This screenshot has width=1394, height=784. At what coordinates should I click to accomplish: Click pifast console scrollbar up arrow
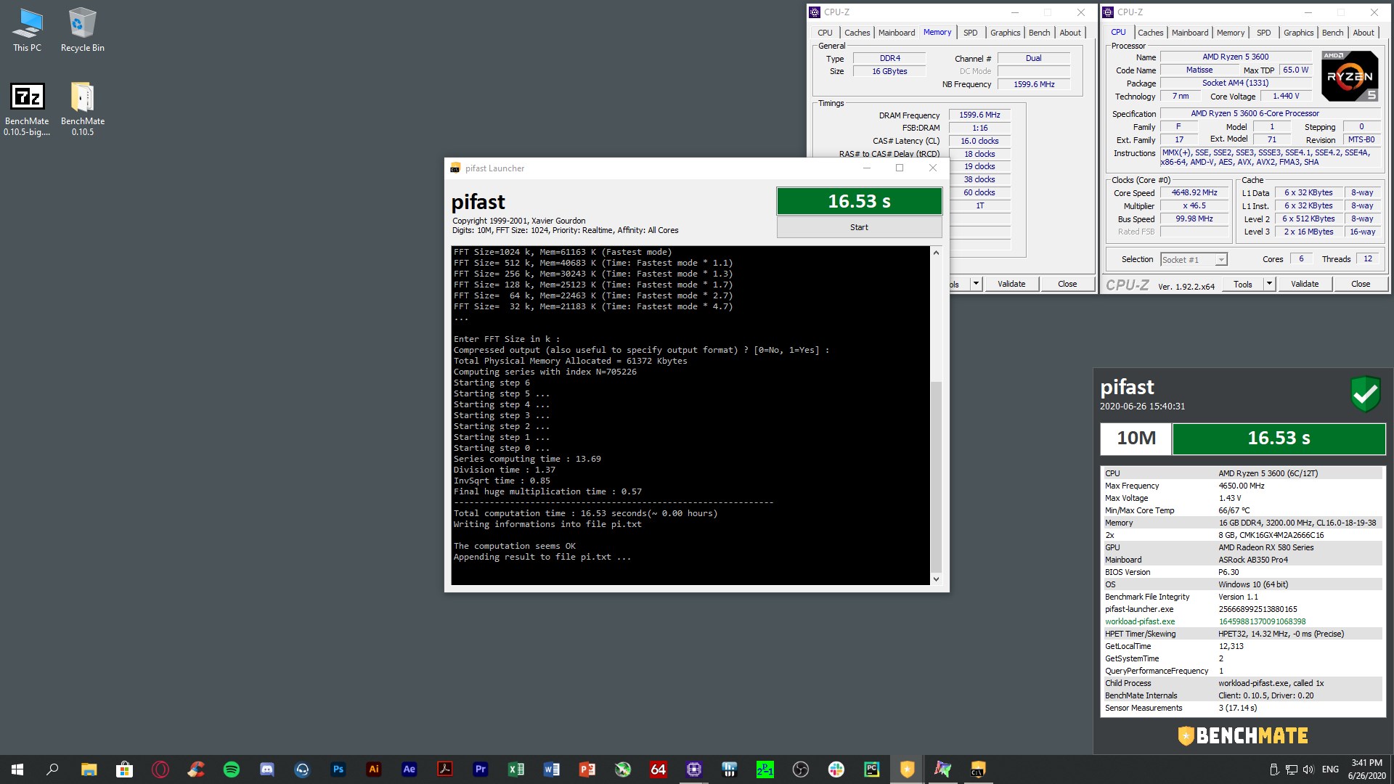coord(936,253)
